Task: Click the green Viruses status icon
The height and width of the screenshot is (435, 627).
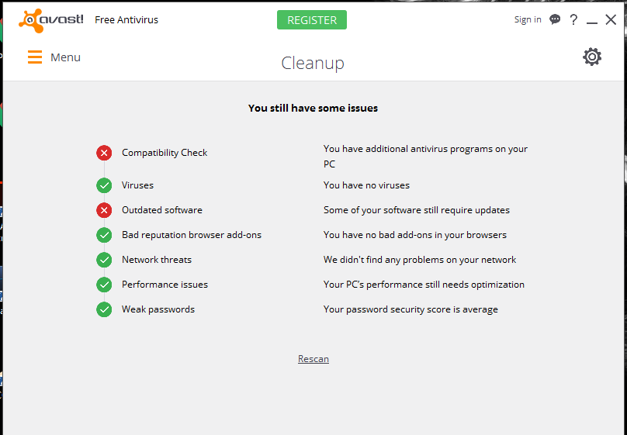Action: pyautogui.click(x=104, y=185)
